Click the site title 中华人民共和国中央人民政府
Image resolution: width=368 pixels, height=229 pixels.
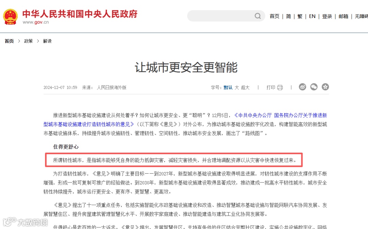point(80,14)
